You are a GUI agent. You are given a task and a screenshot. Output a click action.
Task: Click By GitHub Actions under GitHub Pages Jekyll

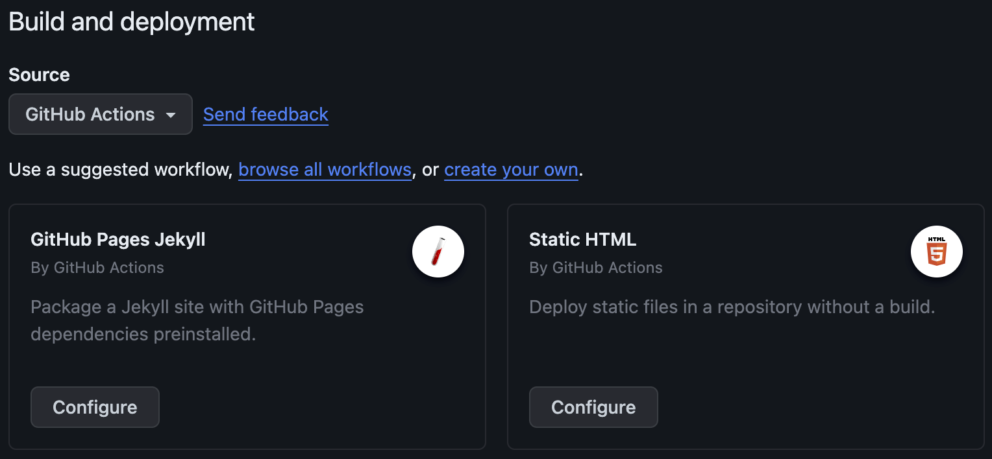97,267
